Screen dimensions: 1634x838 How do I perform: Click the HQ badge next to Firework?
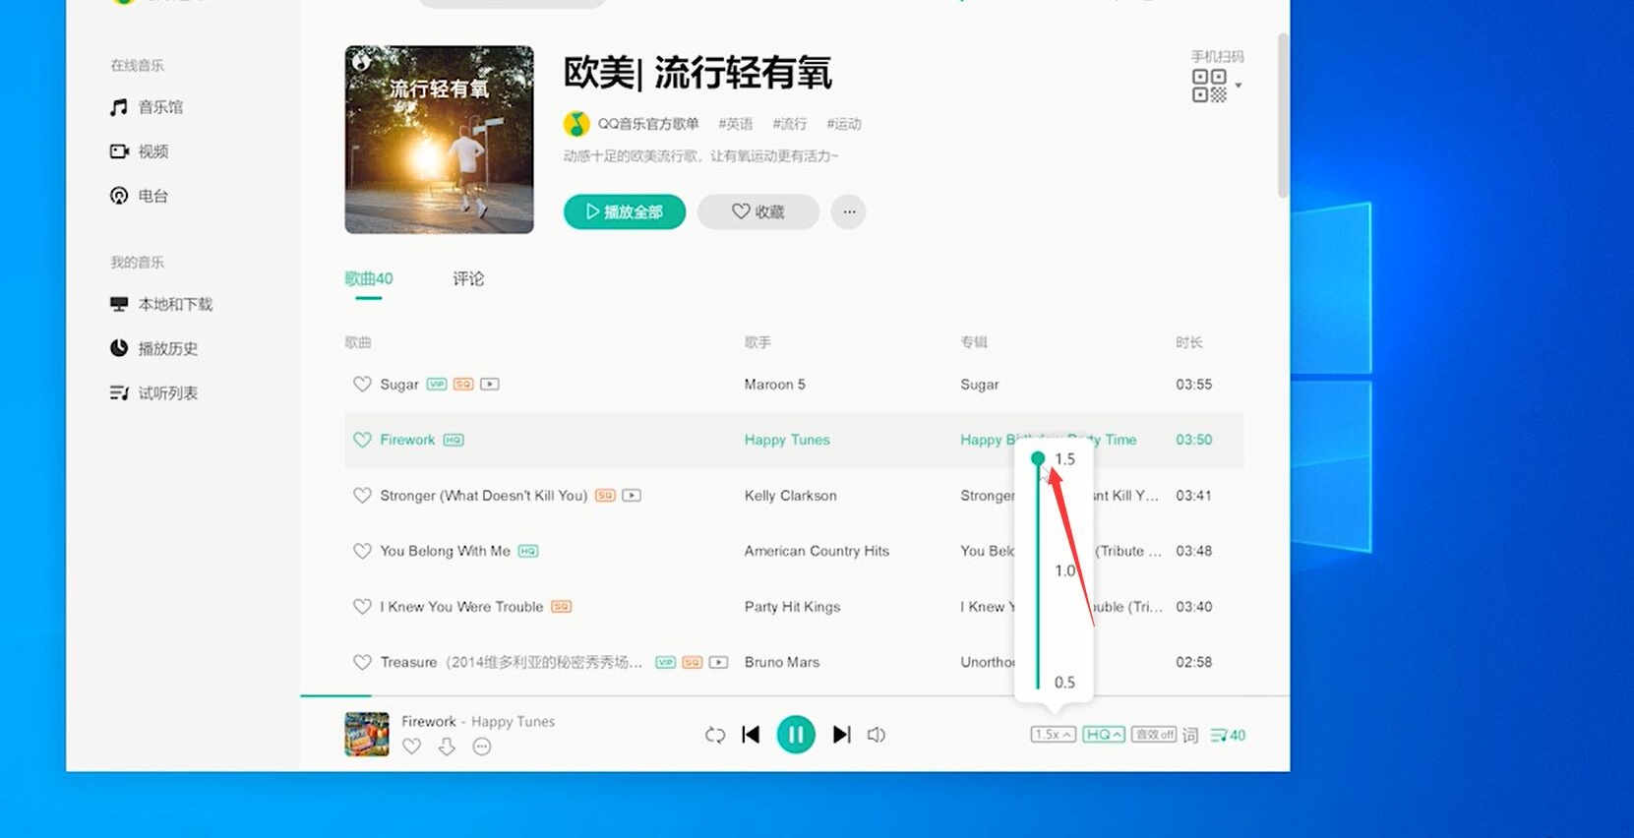point(454,440)
